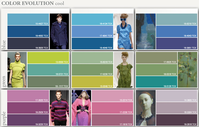Pick the 16-3304 TCX grey-mauve swatch
Image resolution: width=199 pixels, height=127 pixels.
(177, 108)
